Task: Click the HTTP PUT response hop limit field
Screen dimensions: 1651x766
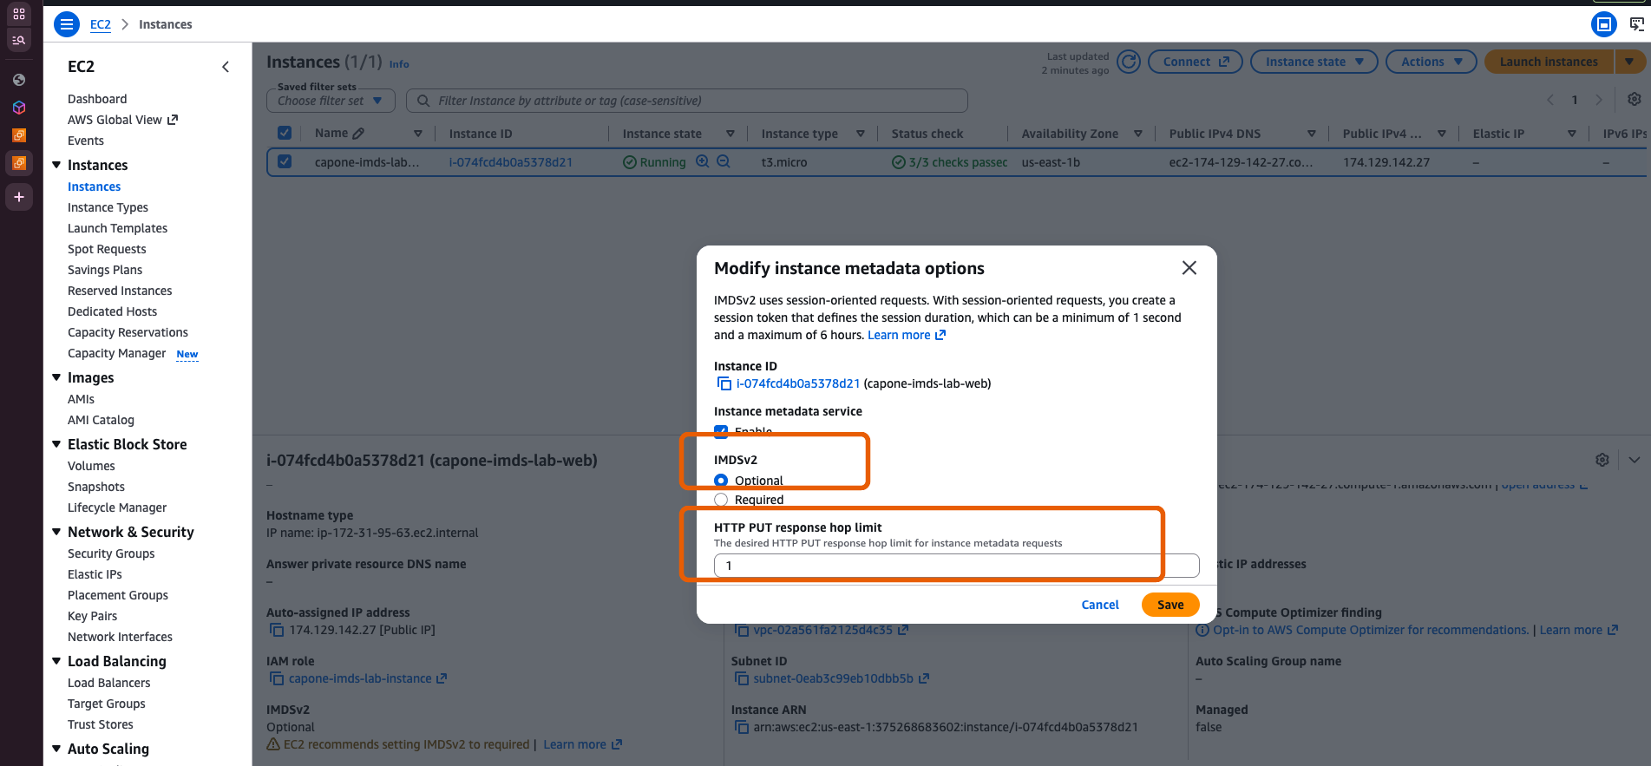Action: pos(956,566)
